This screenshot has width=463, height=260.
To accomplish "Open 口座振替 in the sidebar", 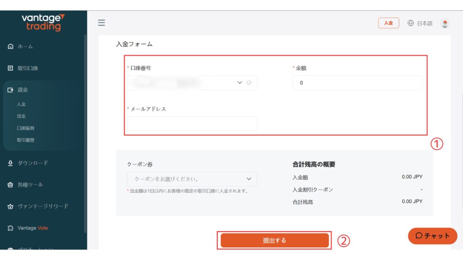I will (25, 128).
